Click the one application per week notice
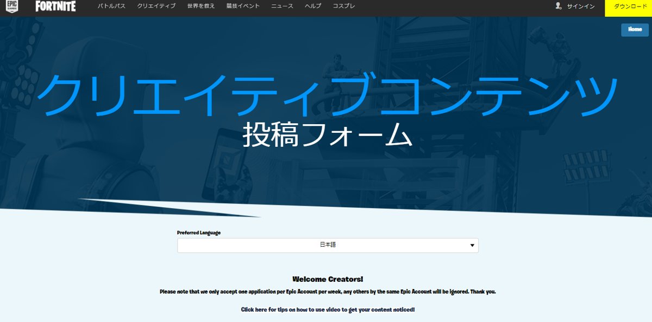652x322 pixels. click(328, 292)
